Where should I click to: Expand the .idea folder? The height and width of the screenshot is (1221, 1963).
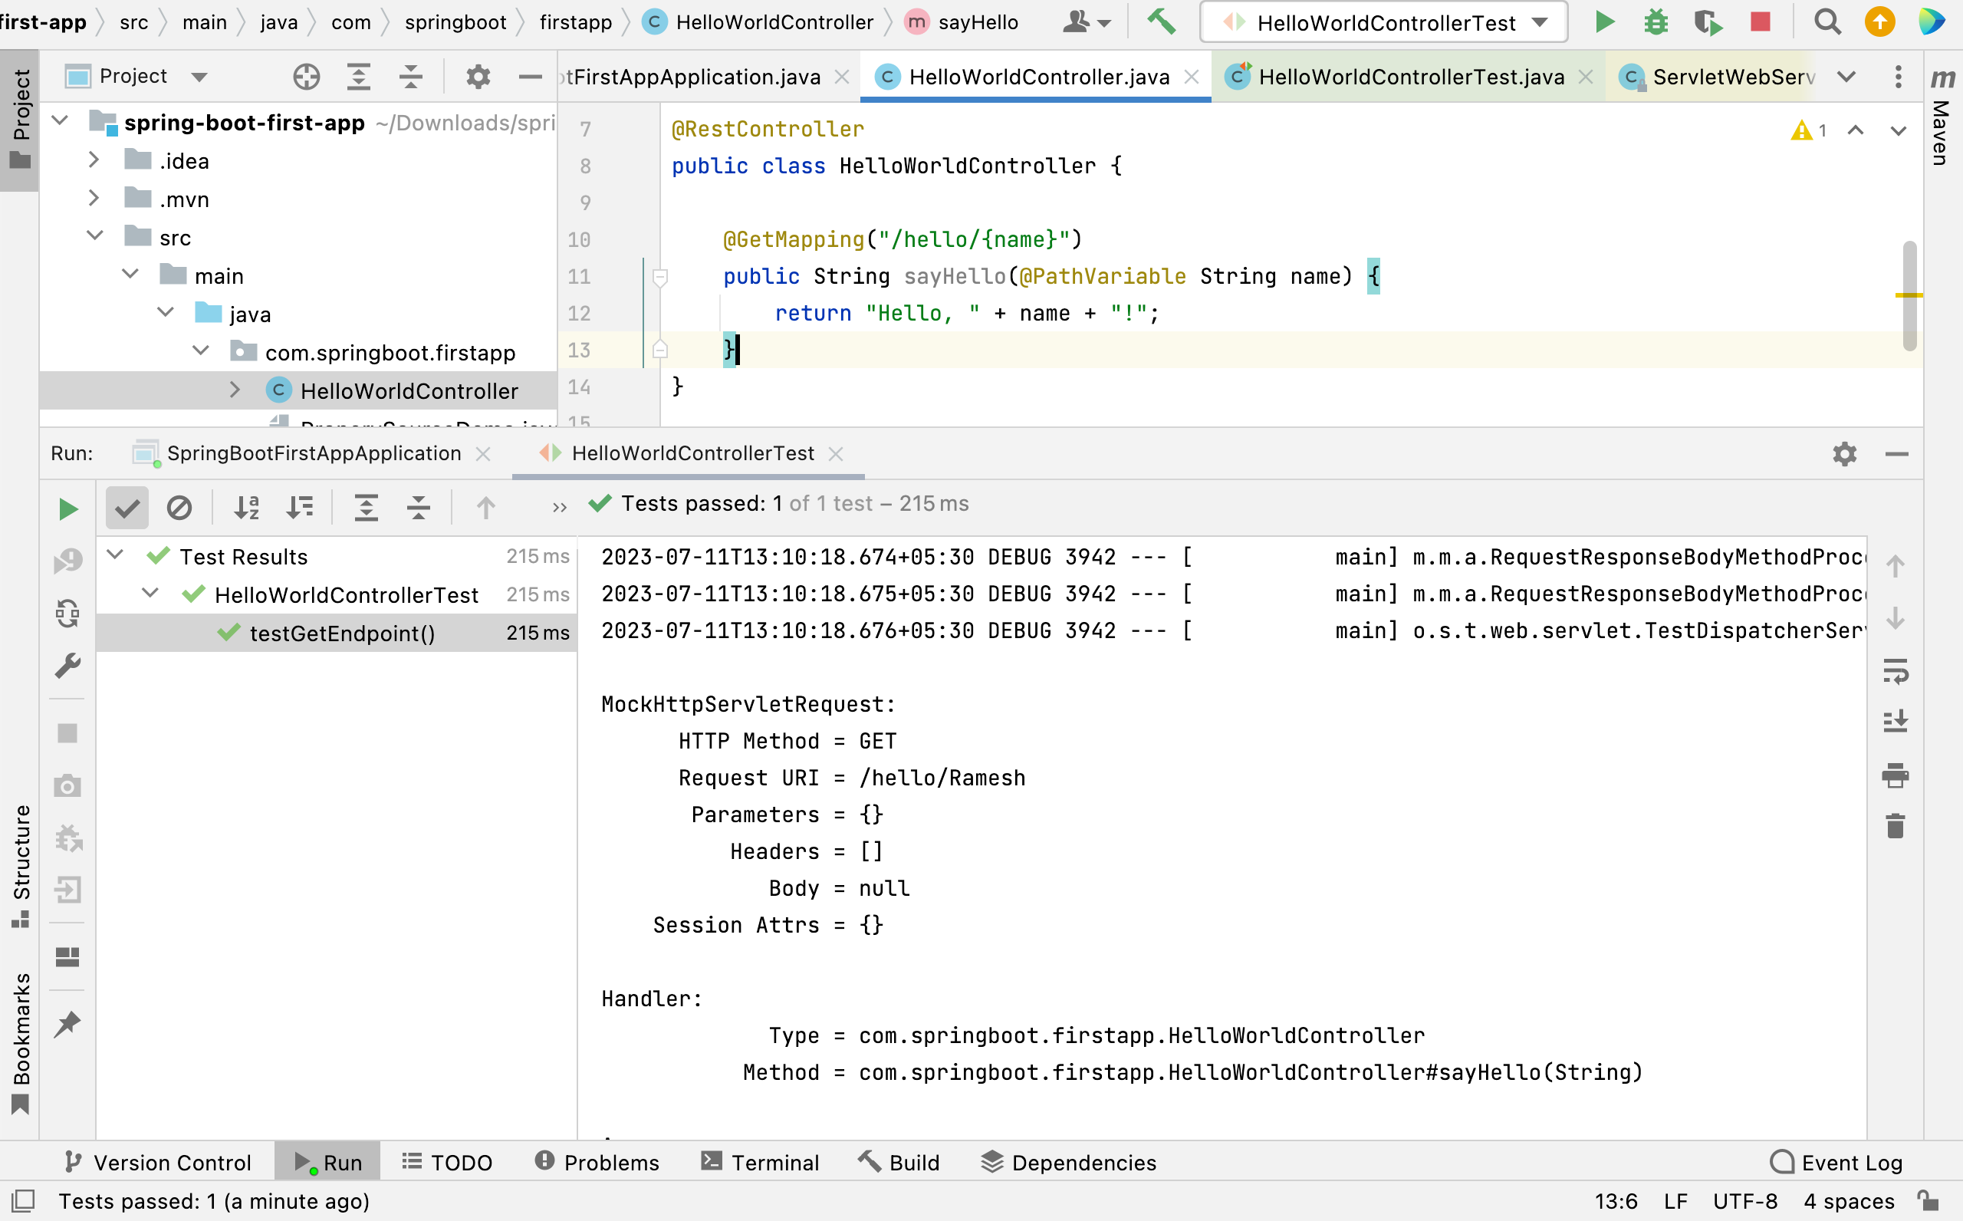tap(94, 159)
